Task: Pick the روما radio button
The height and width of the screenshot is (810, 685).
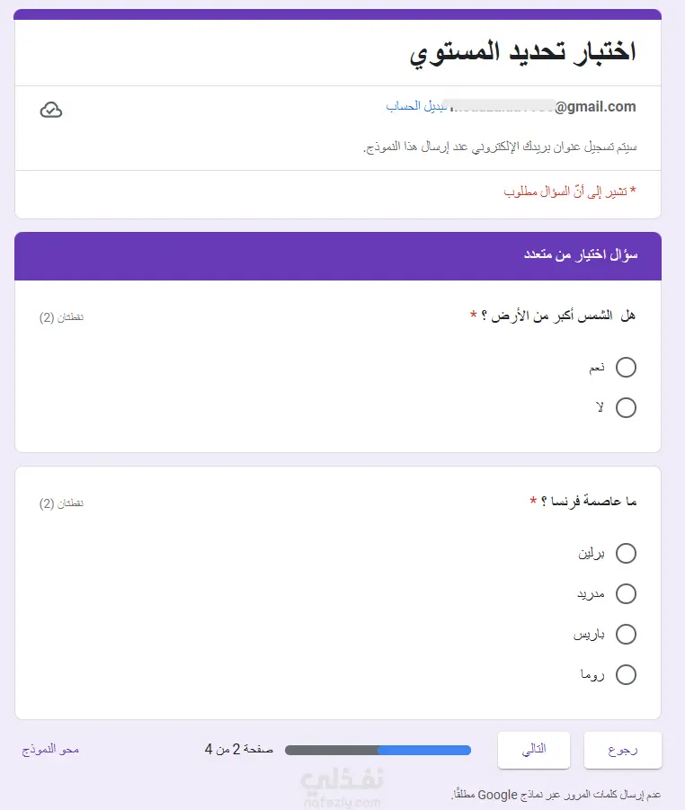Action: click(x=626, y=674)
